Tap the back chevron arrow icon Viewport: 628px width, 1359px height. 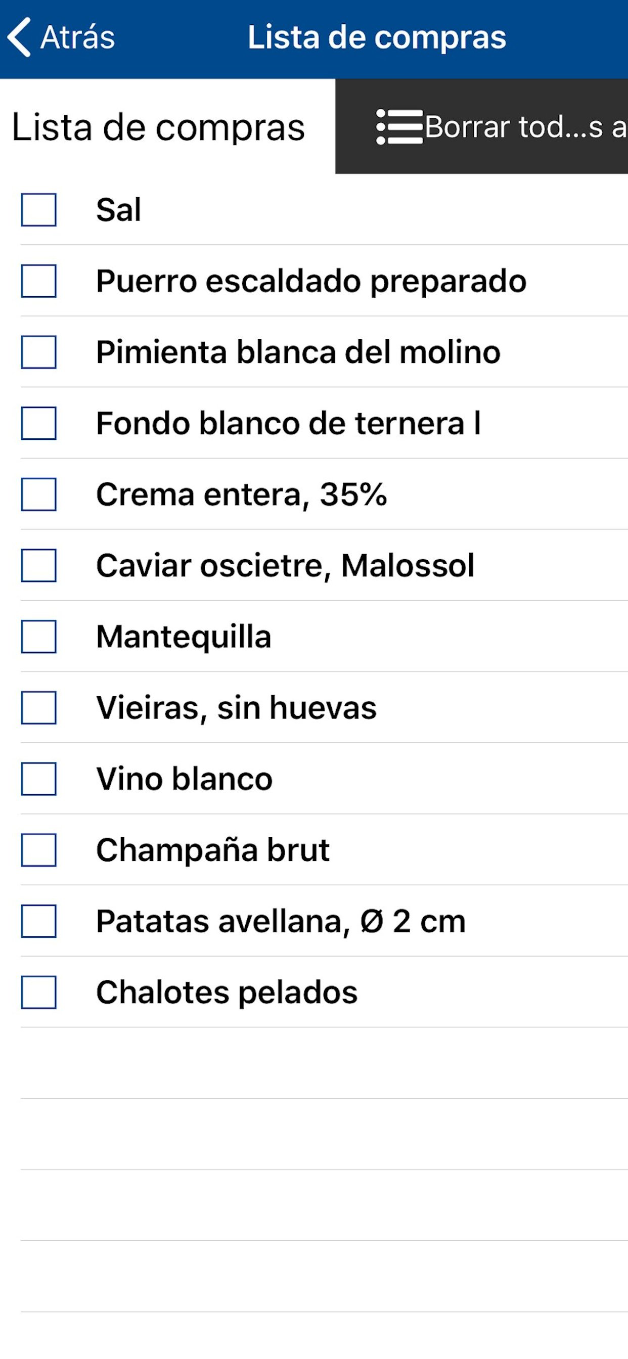(x=19, y=37)
